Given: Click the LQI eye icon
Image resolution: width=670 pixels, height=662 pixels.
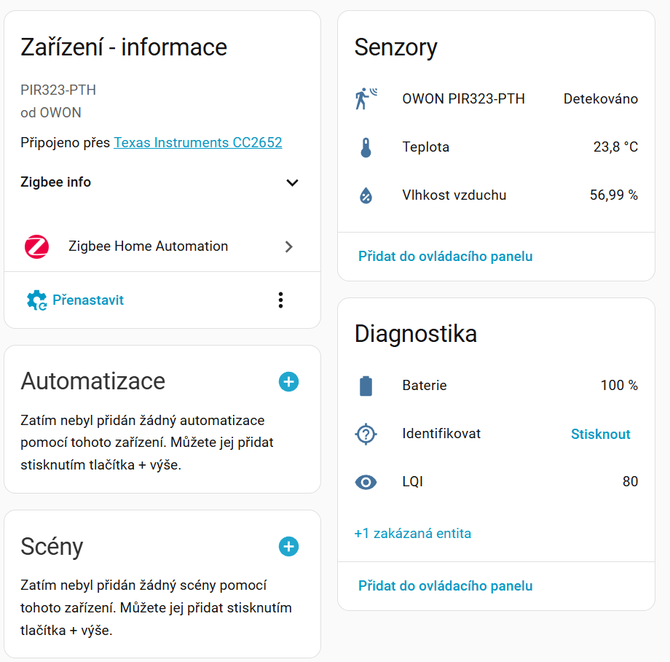Looking at the screenshot, I should 366,483.
